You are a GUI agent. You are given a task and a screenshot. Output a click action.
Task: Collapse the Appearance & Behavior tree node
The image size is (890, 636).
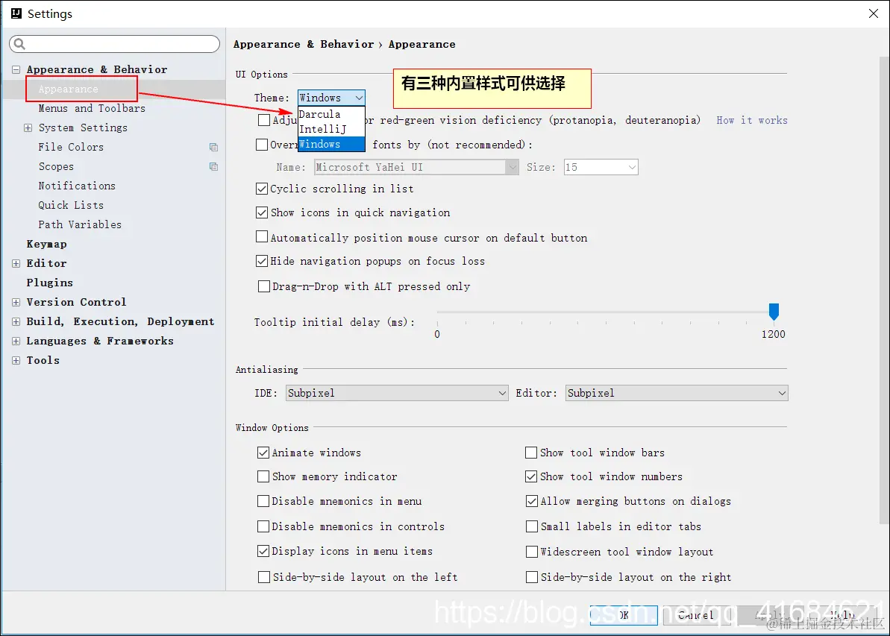(x=16, y=70)
